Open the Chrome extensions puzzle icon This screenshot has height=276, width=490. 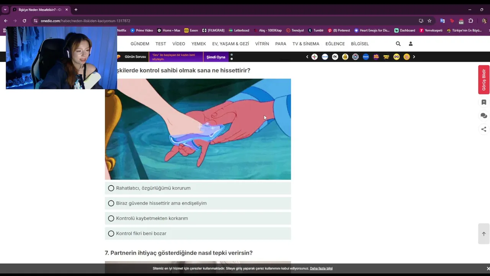(x=471, y=21)
